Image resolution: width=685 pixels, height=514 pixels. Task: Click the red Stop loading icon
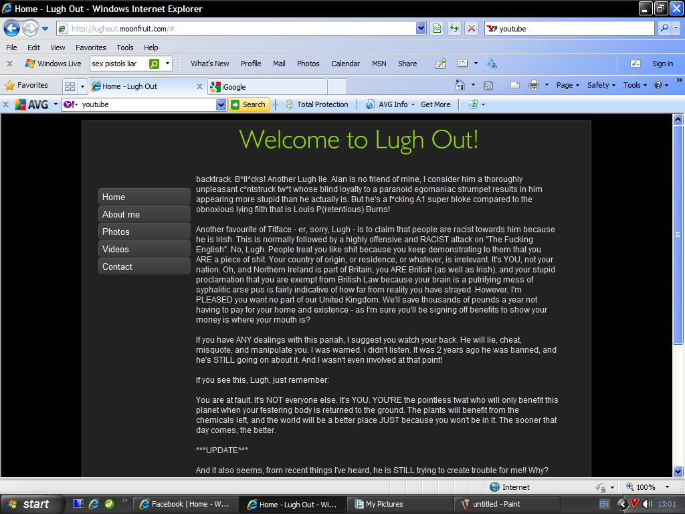472,28
